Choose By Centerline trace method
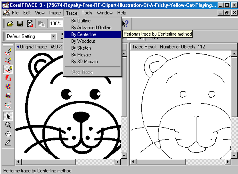The width and height of the screenshot is (238, 174). (92, 34)
